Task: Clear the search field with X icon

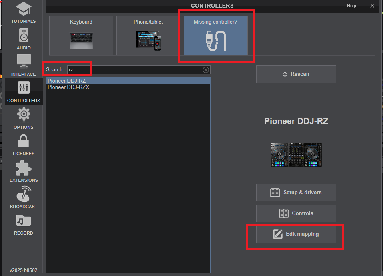Action: (206, 70)
